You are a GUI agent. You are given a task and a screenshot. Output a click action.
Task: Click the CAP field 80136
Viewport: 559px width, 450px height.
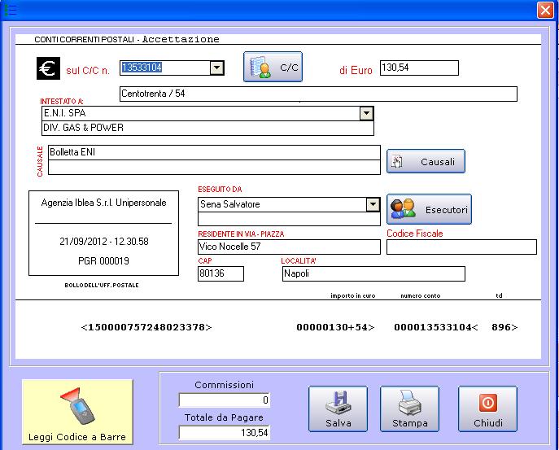tap(221, 274)
